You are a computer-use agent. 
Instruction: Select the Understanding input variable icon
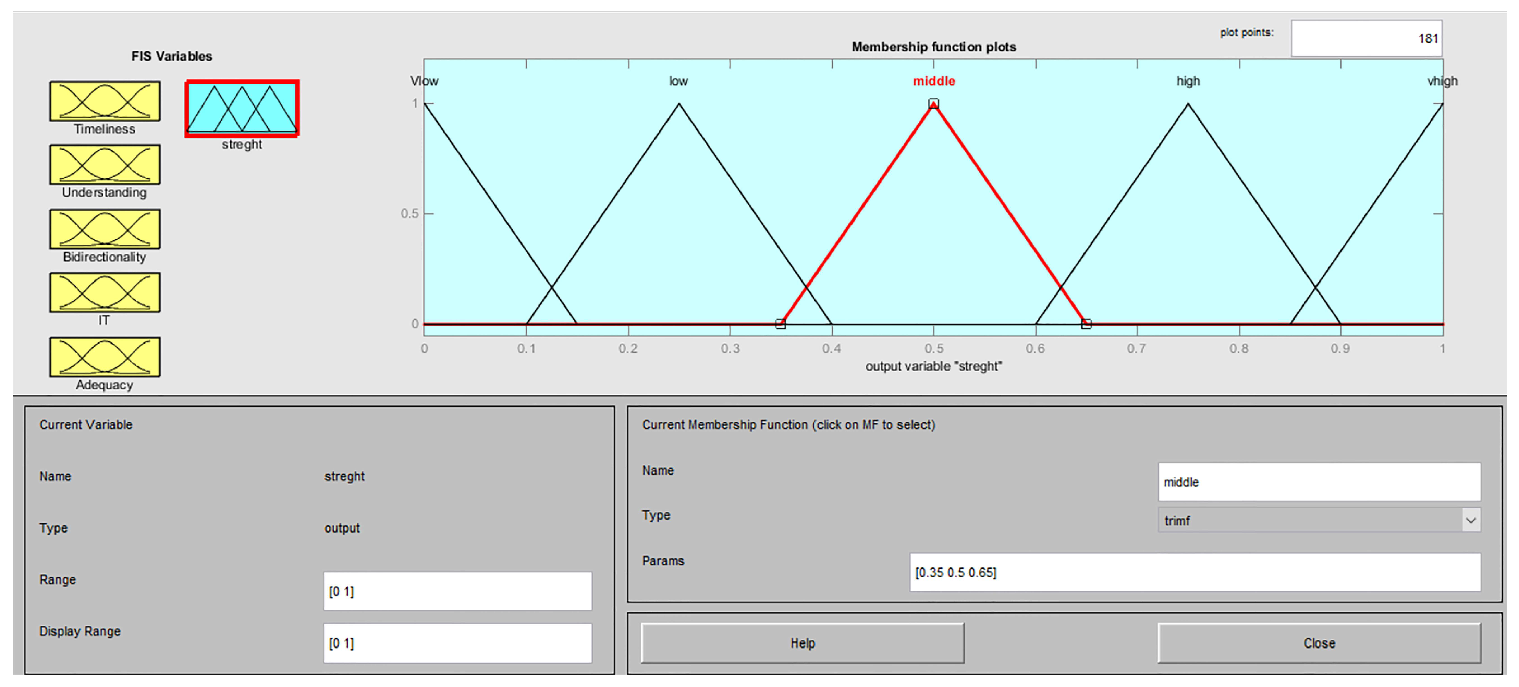(x=105, y=165)
